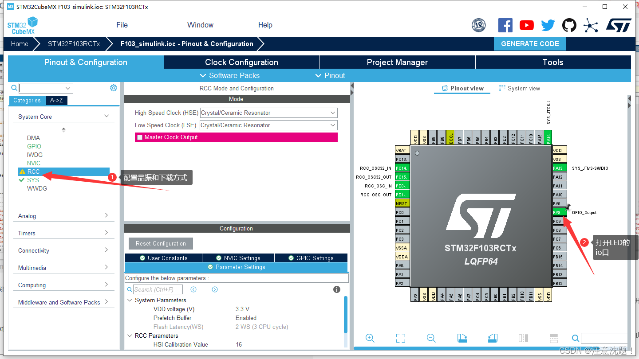Switch to System view
The height and width of the screenshot is (359, 639).
point(520,88)
